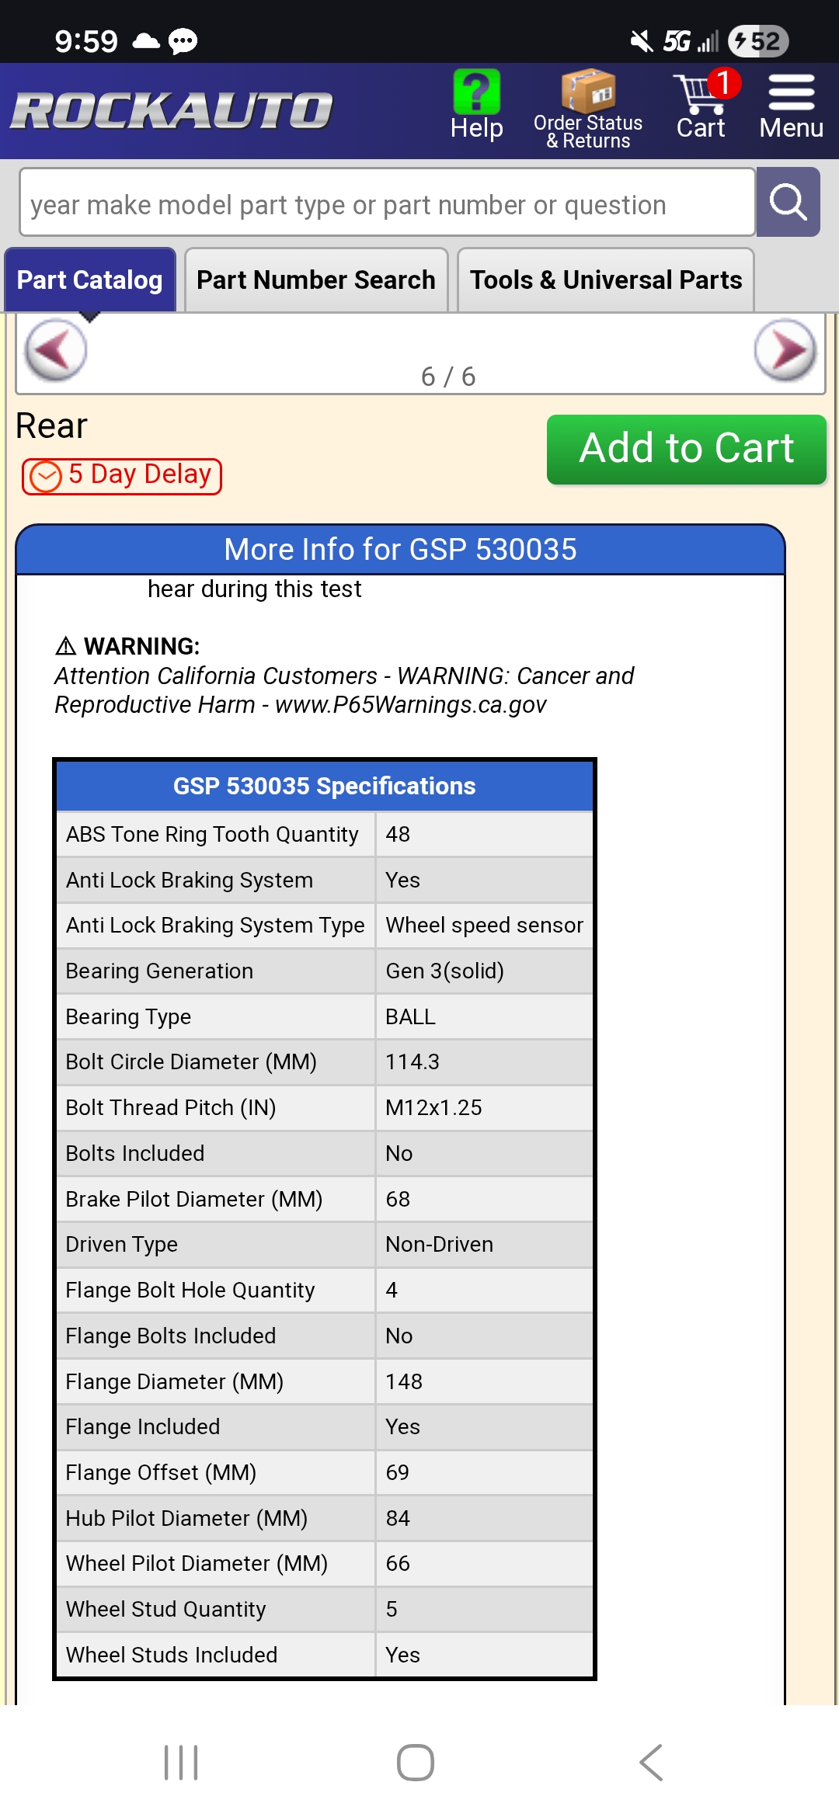Open the hamburger Menu
This screenshot has height=1817, width=839.
point(791,107)
